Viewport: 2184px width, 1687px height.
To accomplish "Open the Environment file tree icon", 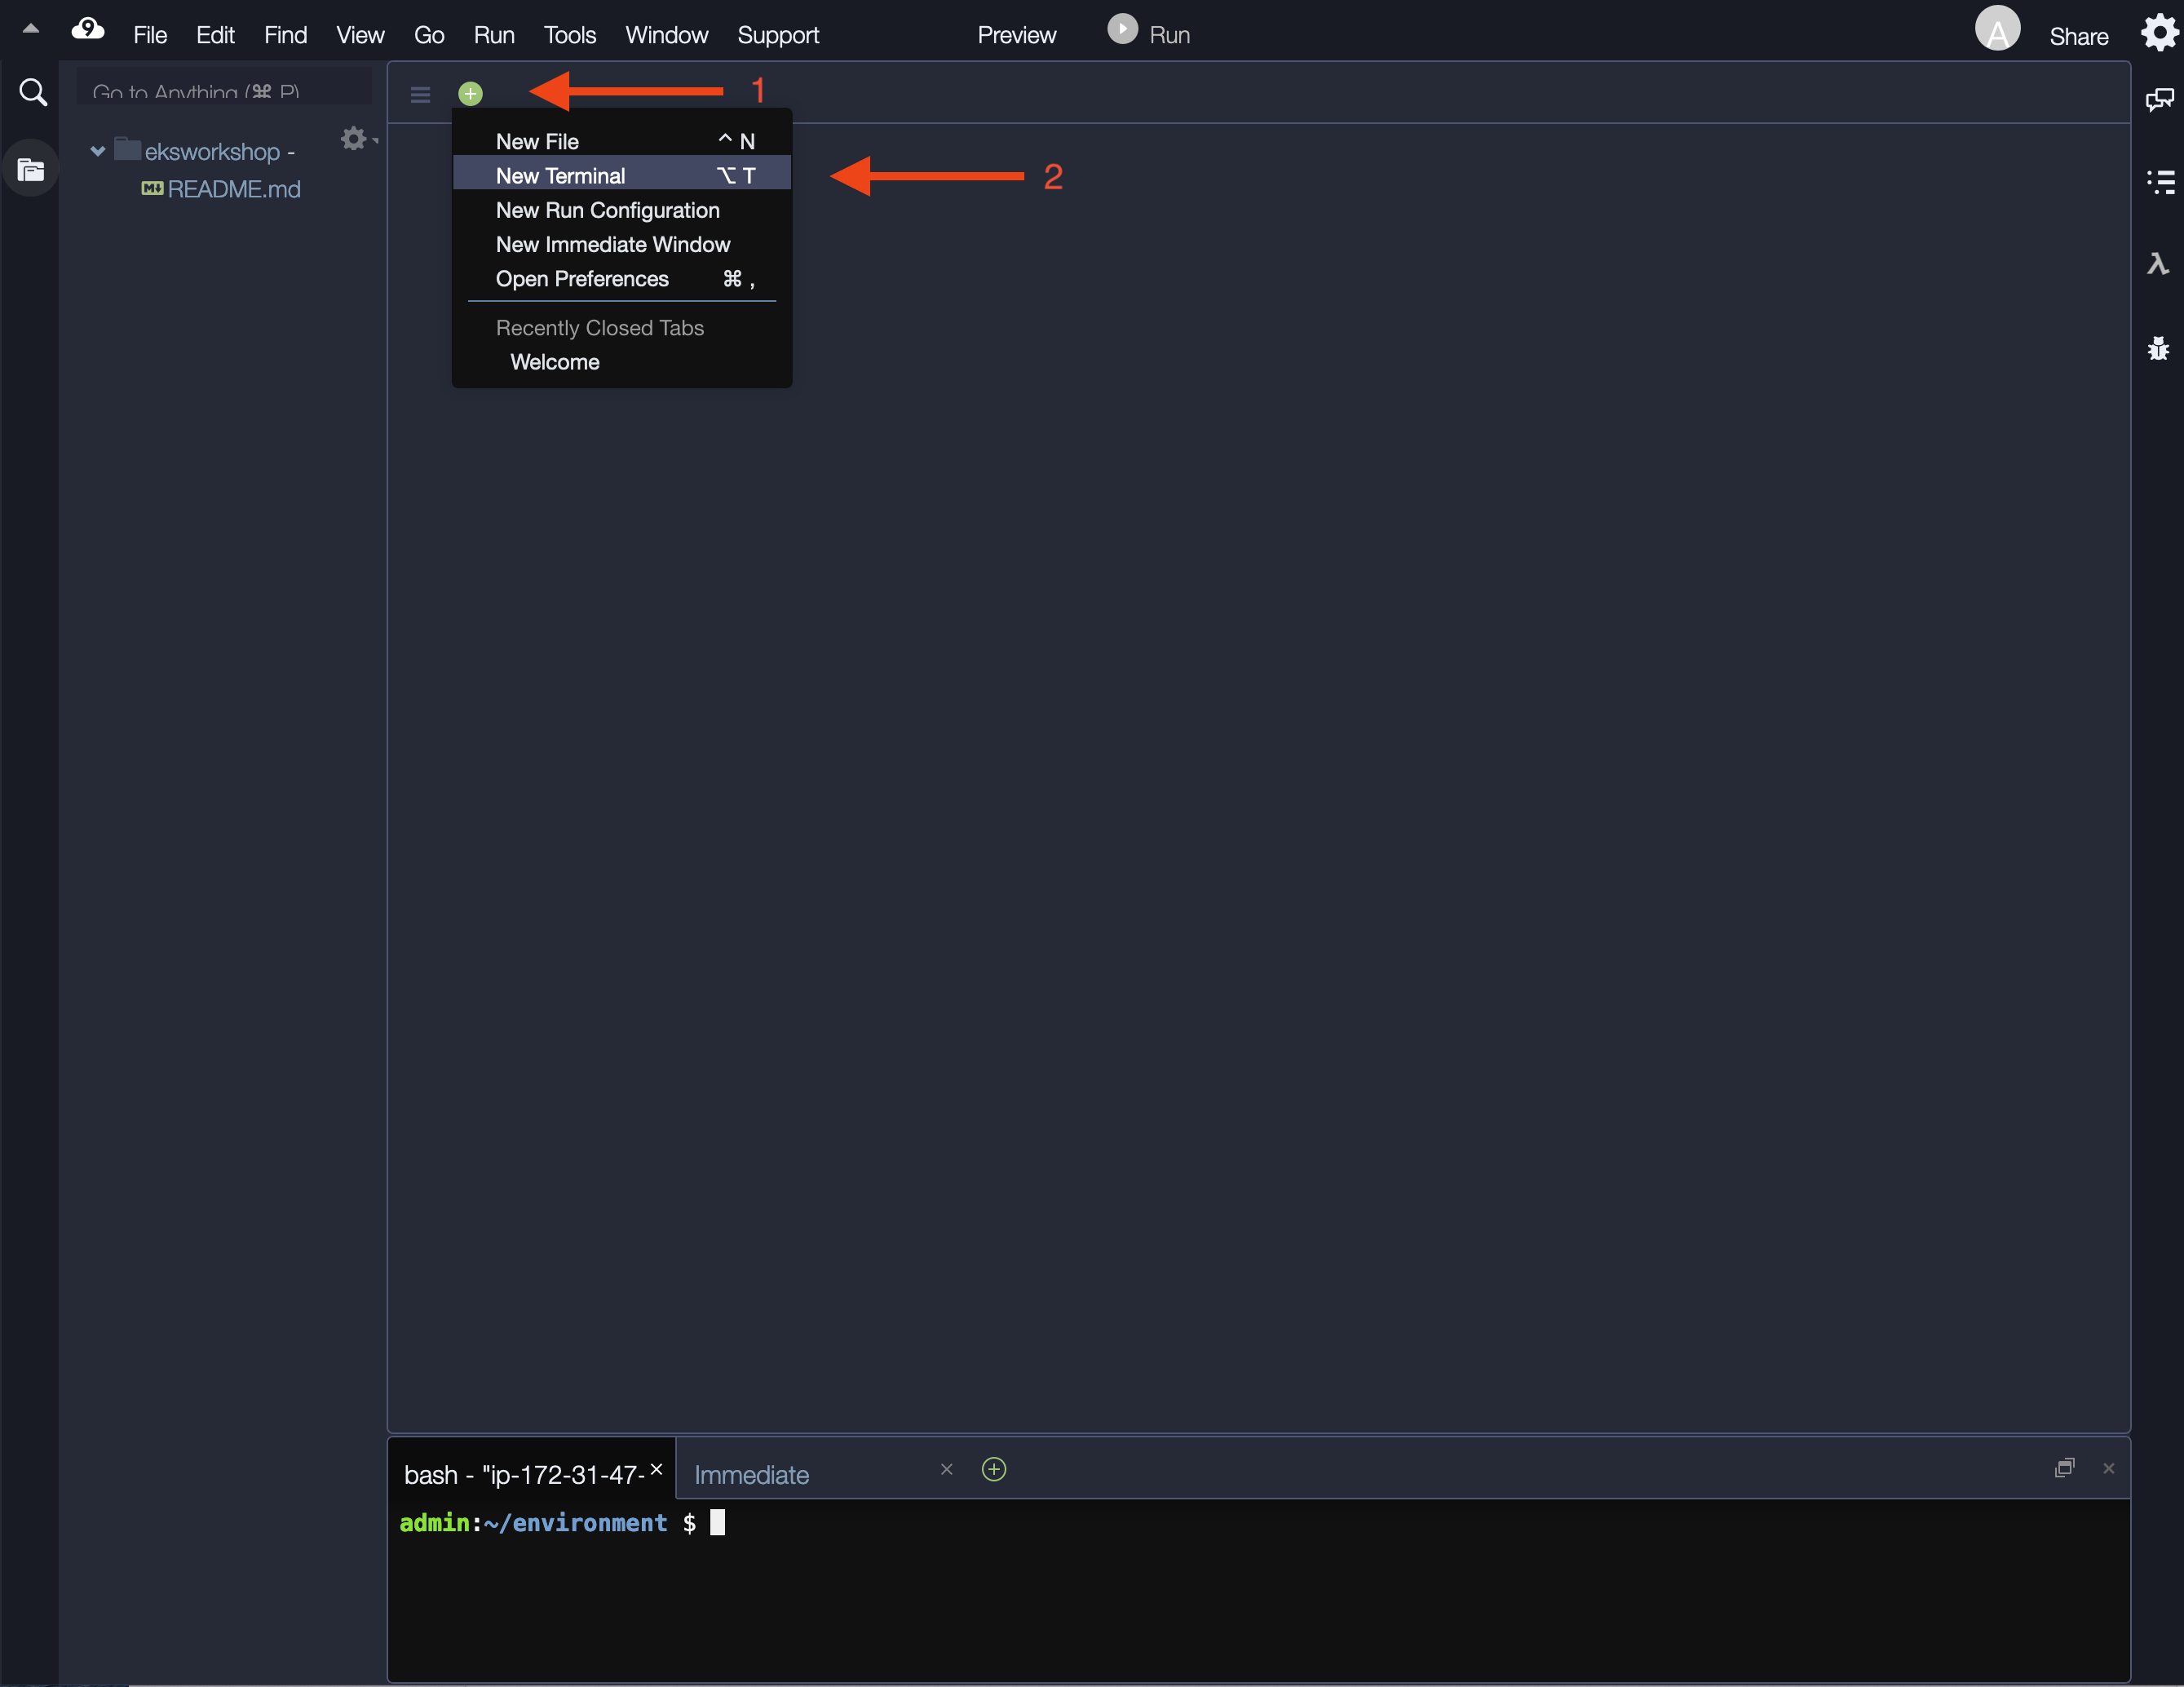I will pos(30,168).
